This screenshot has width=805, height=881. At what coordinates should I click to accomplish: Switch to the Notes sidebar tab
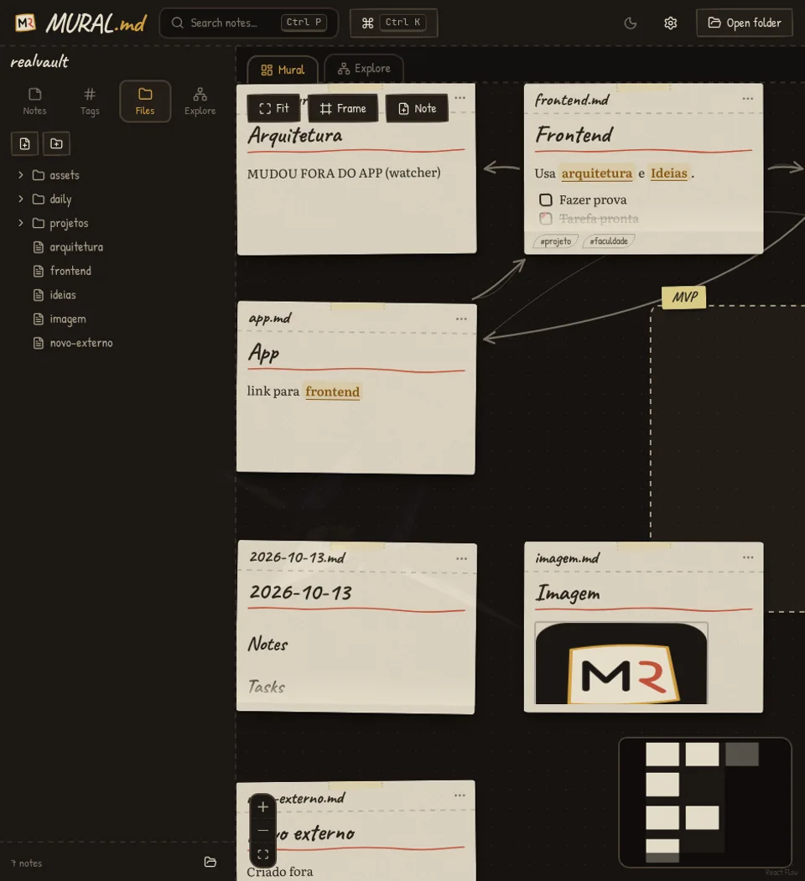click(35, 101)
